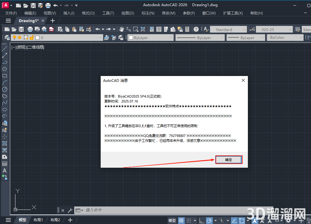Insert a Table from draw toolbar
This screenshot has width=311, height=224.
click(x=5, y=164)
